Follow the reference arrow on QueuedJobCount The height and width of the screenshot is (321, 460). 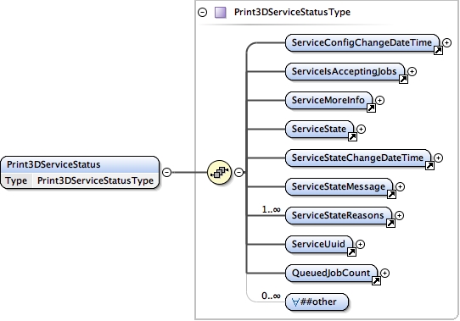tap(376, 281)
